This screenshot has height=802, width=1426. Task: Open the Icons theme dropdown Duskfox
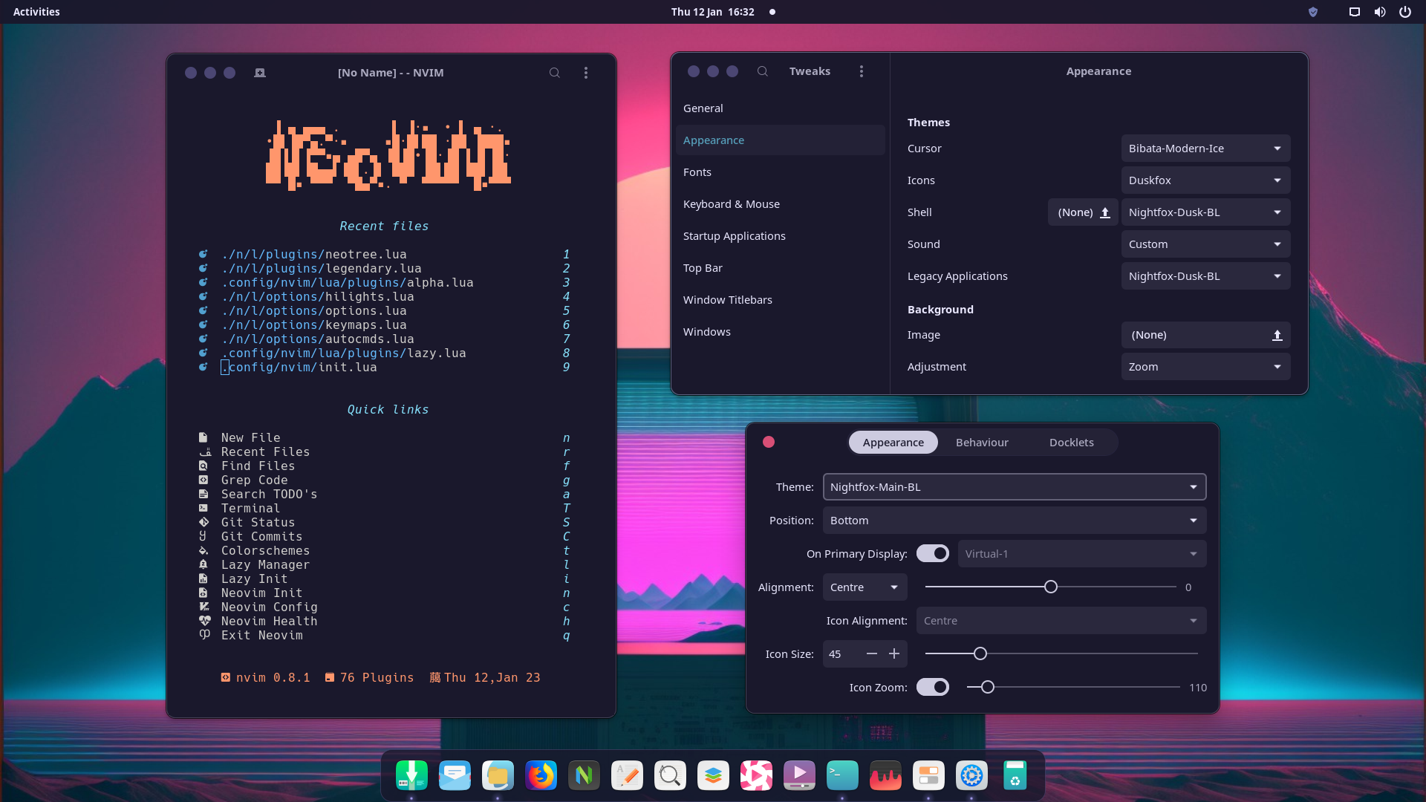[1205, 180]
